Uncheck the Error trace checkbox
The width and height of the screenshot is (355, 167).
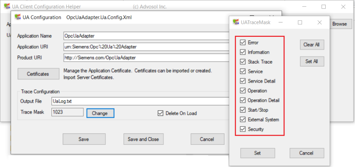click(243, 43)
